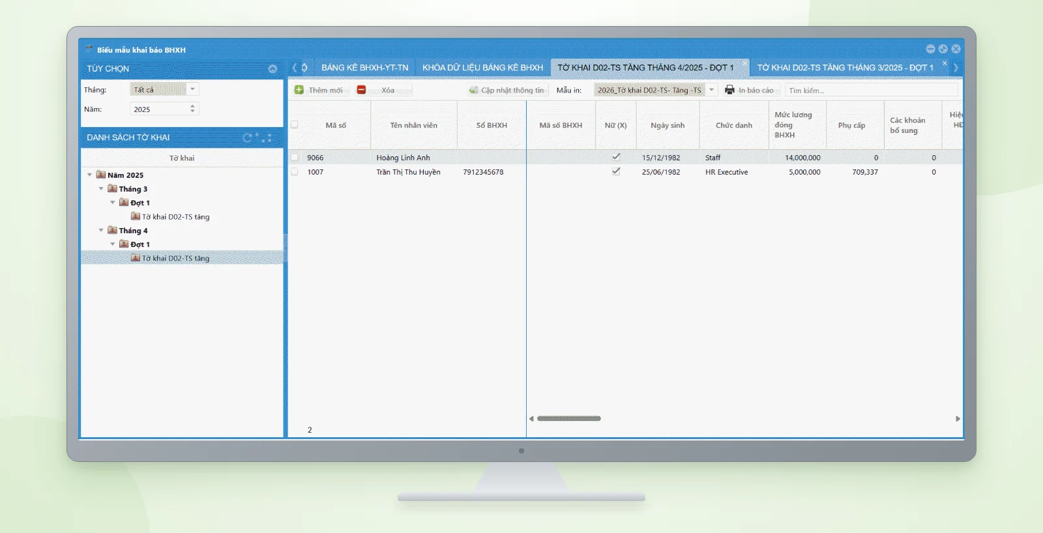1043x533 pixels.
Task: Click the folder icon of Năm 2025
Action: coord(101,175)
